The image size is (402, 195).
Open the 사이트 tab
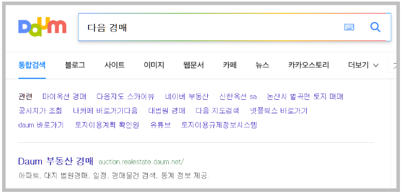[114, 65]
